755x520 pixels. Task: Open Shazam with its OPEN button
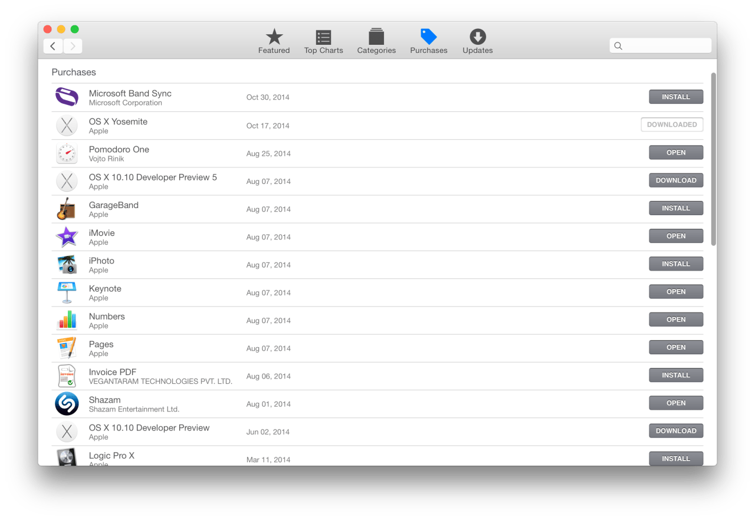(676, 403)
